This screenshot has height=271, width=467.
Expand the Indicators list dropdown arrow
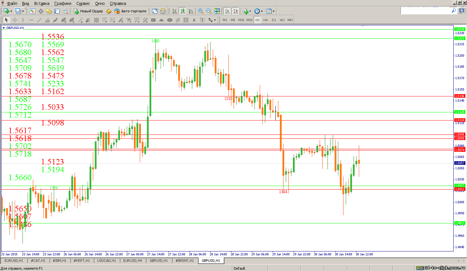pos(250,11)
